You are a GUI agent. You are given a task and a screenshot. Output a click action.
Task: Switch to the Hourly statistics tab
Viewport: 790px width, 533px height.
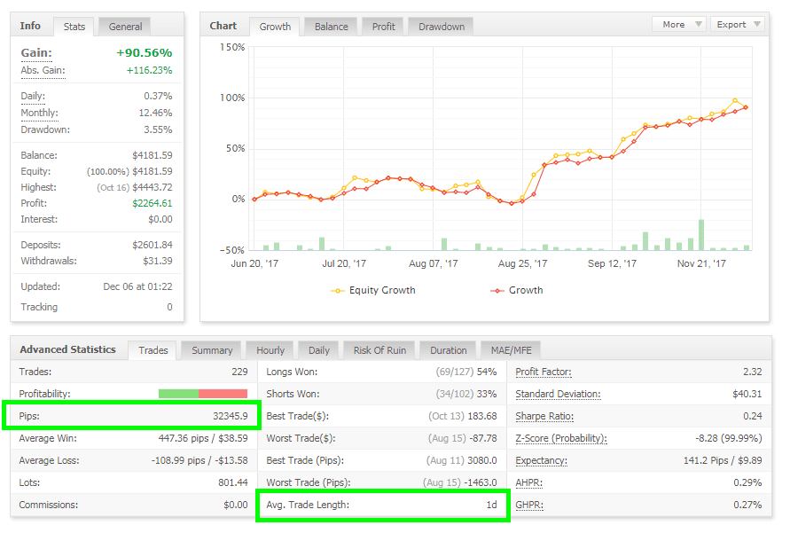(x=270, y=350)
